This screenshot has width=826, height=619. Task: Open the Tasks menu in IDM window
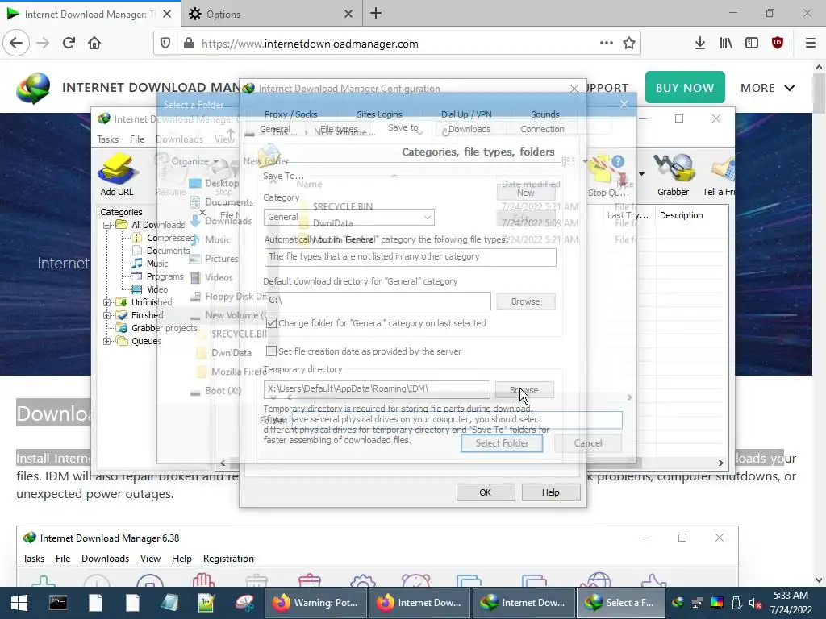(x=107, y=139)
